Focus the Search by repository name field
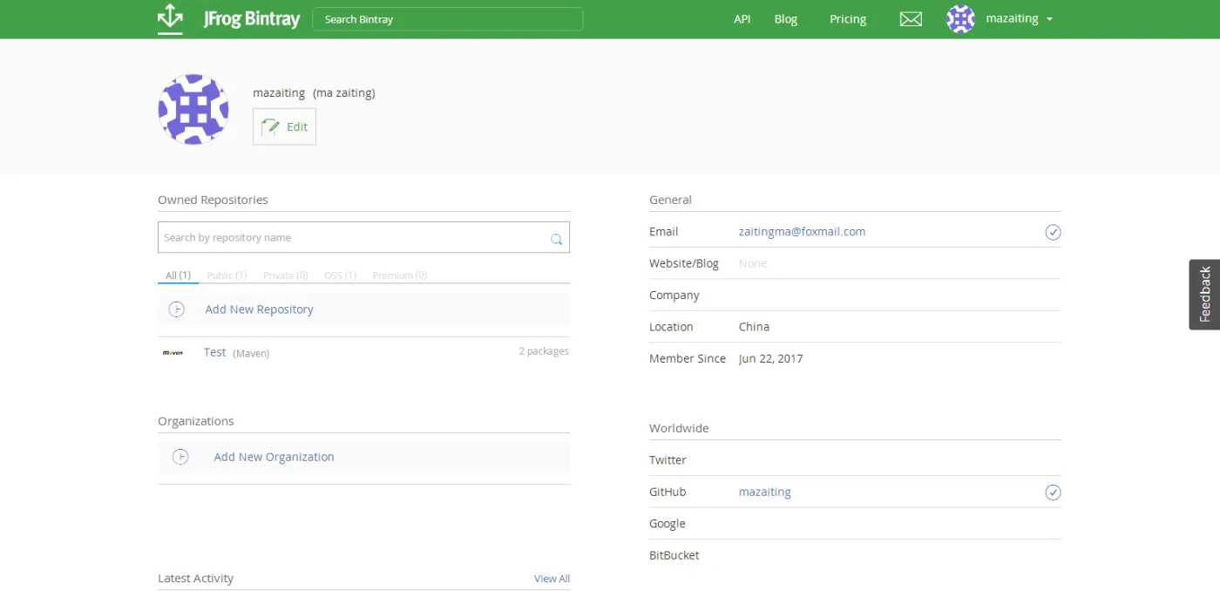Screen dimensions: 1220x591 pos(363,238)
